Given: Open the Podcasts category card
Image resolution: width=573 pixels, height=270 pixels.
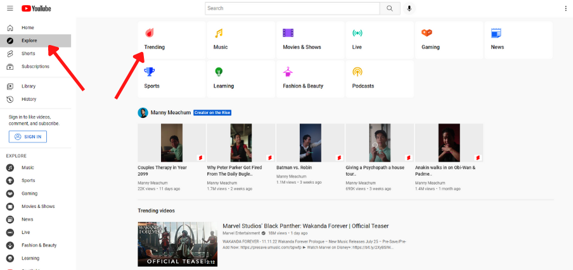Looking at the screenshot, I should point(379,79).
